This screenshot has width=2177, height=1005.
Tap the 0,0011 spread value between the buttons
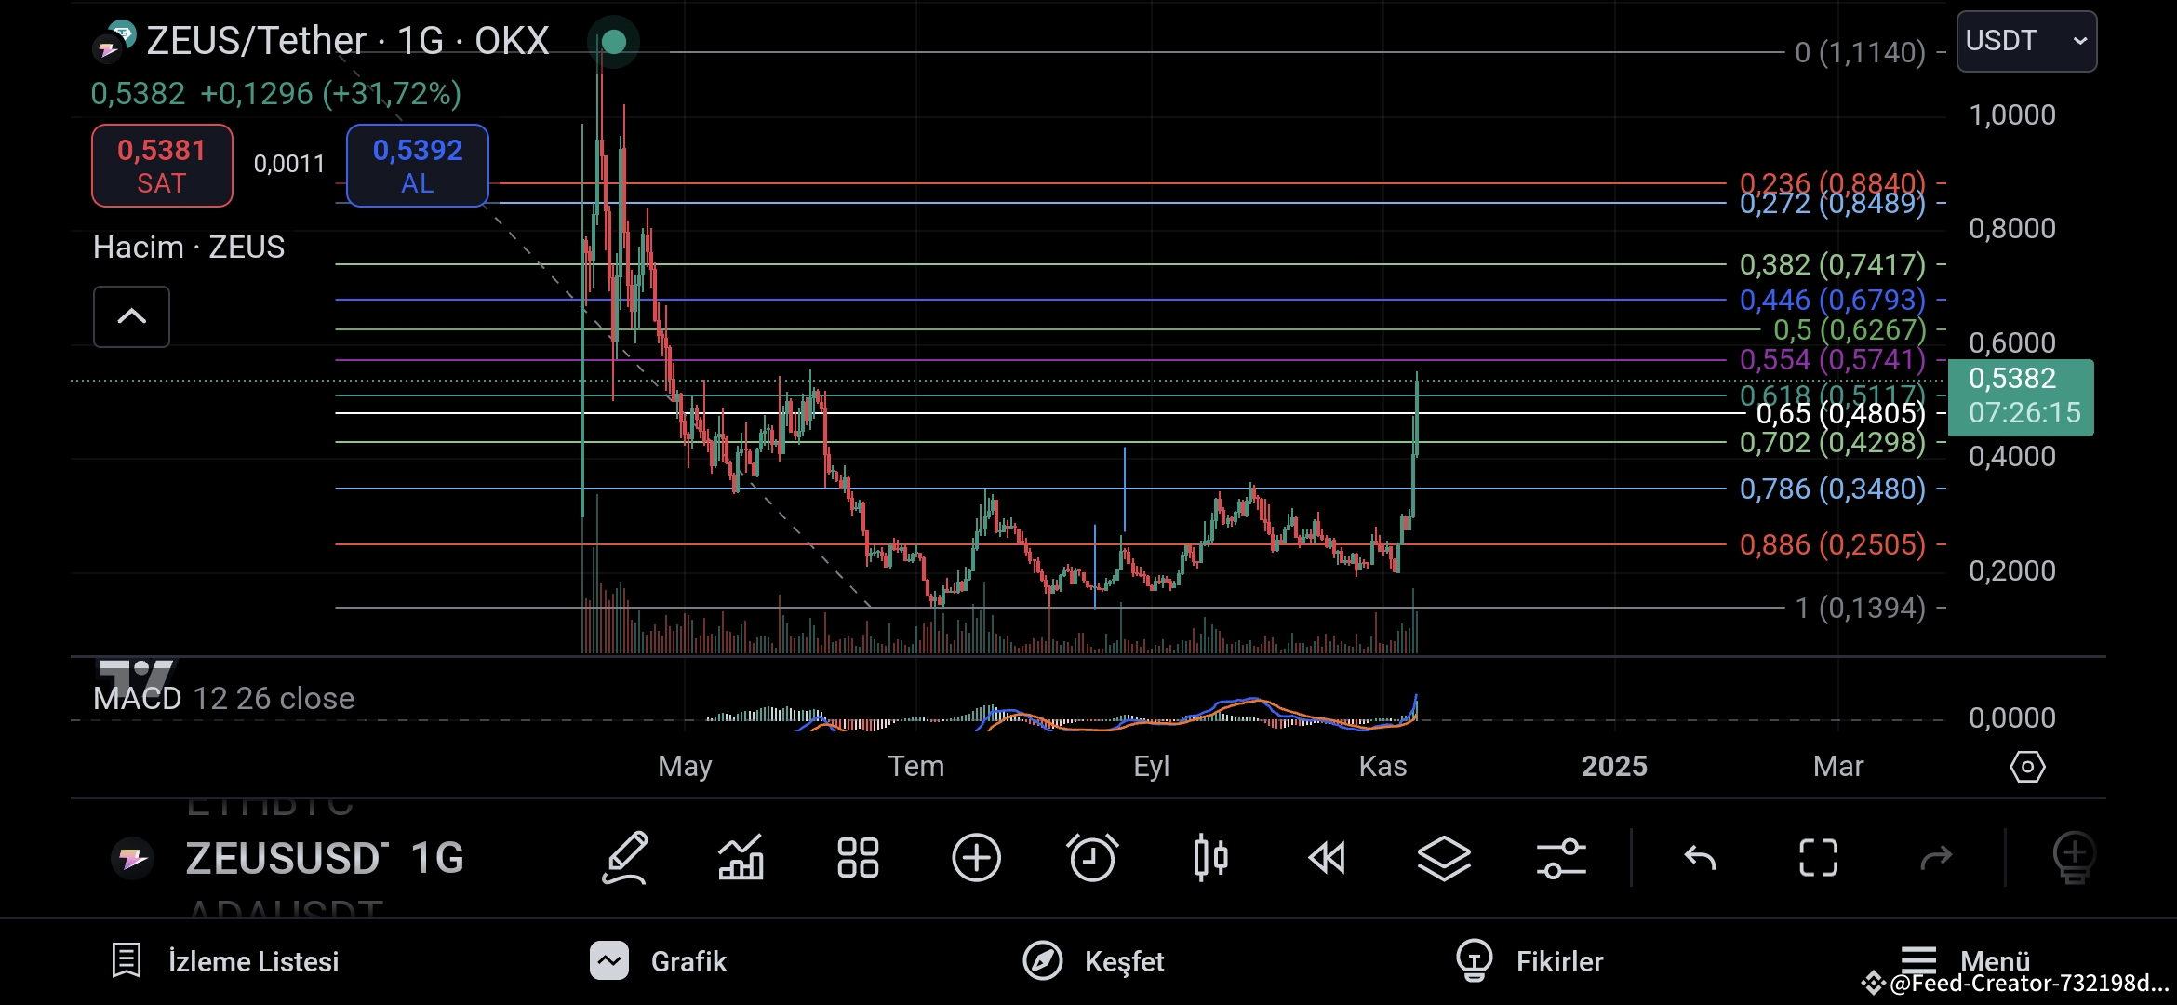click(x=289, y=164)
